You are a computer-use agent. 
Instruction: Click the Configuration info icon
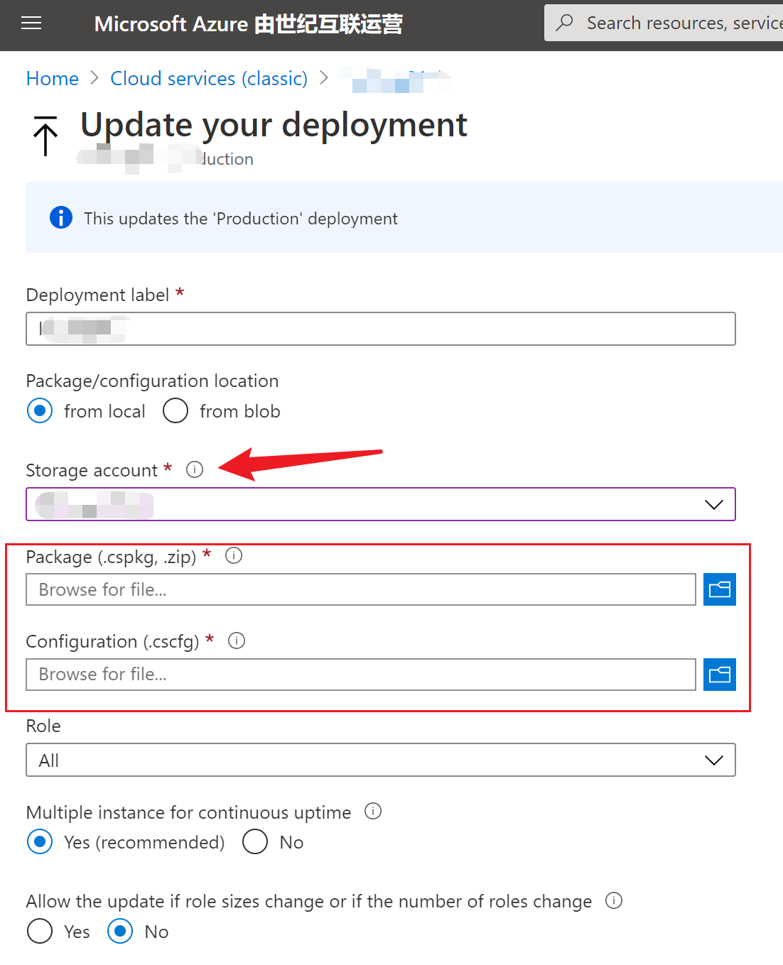click(x=237, y=640)
